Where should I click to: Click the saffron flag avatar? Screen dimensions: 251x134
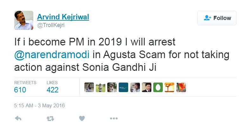[x=181, y=87]
